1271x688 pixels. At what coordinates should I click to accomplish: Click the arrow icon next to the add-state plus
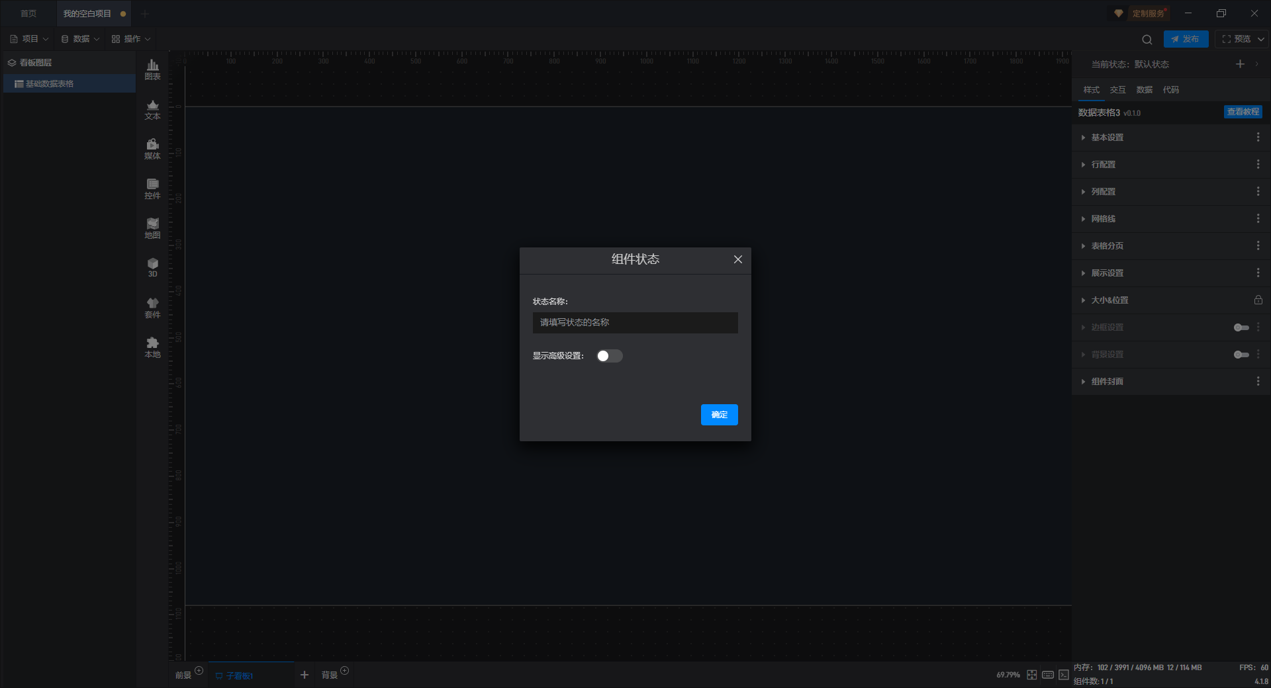pyautogui.click(x=1256, y=64)
